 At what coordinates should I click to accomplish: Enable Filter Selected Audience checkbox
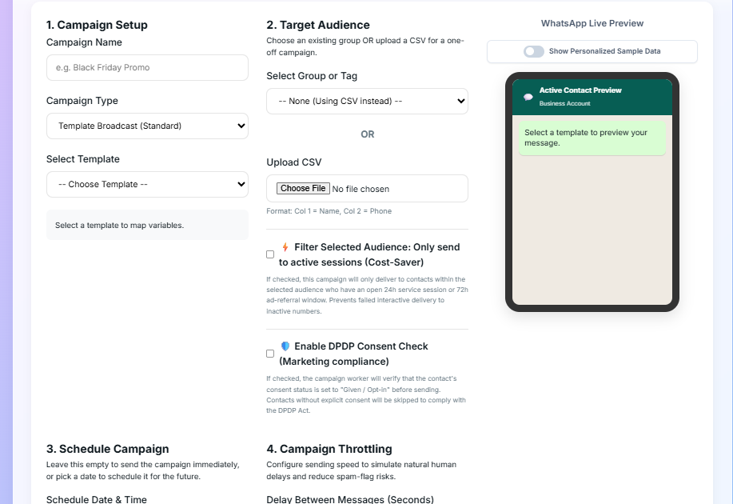(270, 254)
